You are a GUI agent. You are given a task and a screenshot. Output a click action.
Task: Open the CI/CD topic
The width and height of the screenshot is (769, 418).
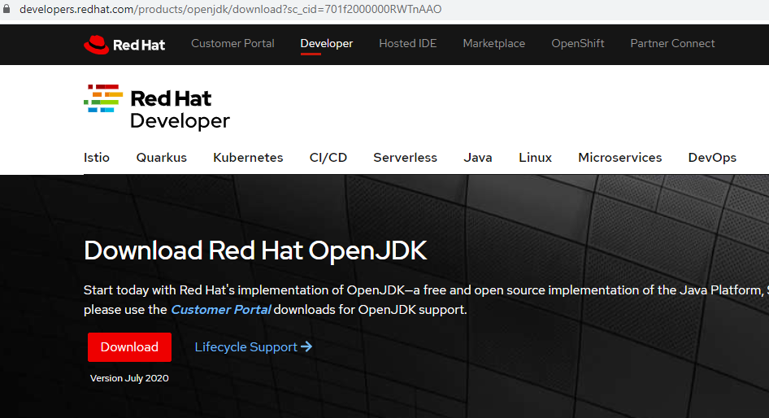click(x=328, y=158)
